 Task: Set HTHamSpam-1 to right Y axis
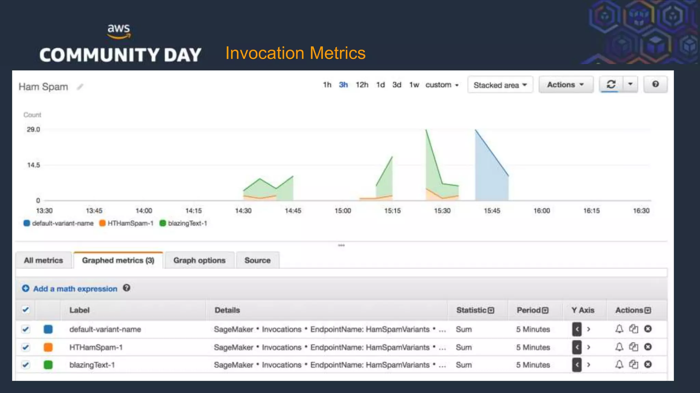(589, 347)
